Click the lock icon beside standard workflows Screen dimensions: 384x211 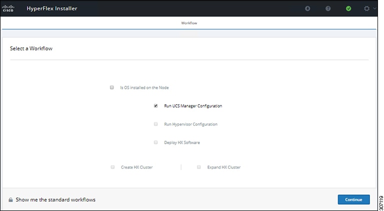(10, 200)
